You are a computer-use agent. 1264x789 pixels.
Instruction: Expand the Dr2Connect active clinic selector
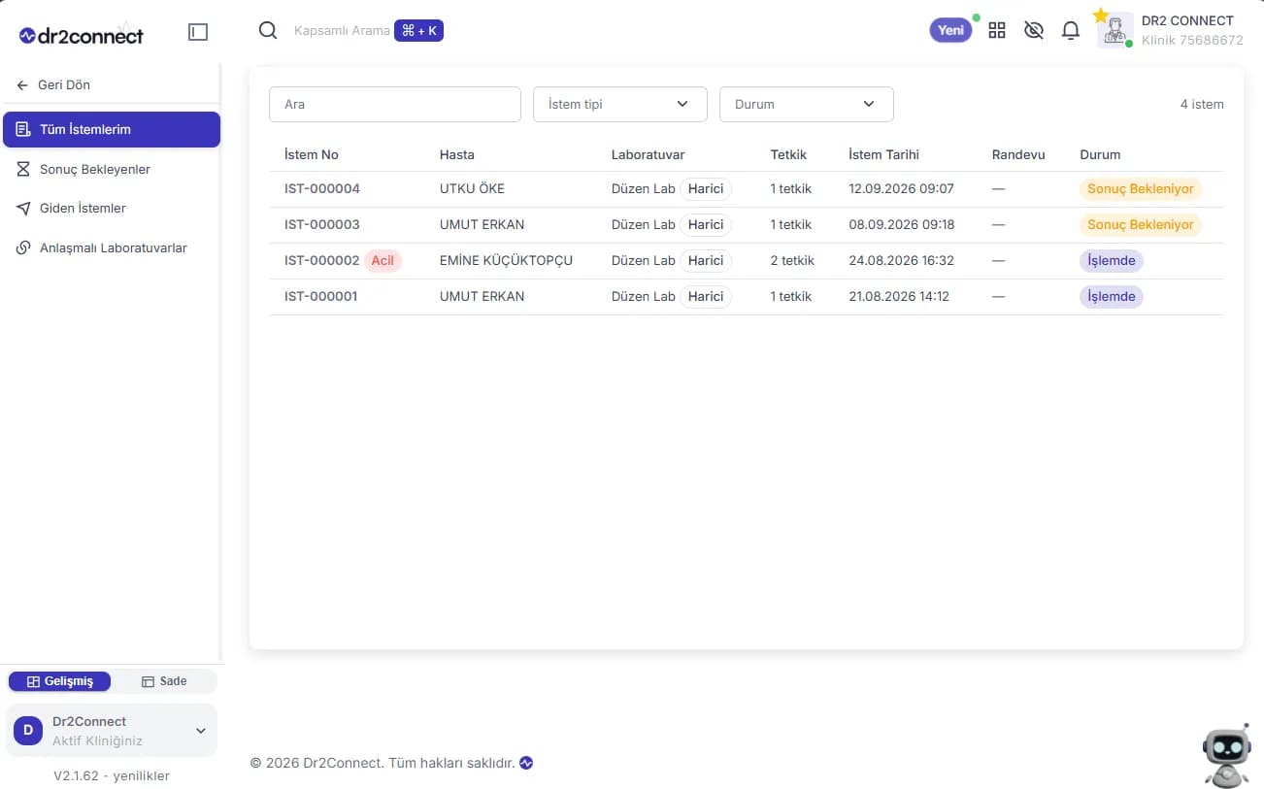click(112, 731)
